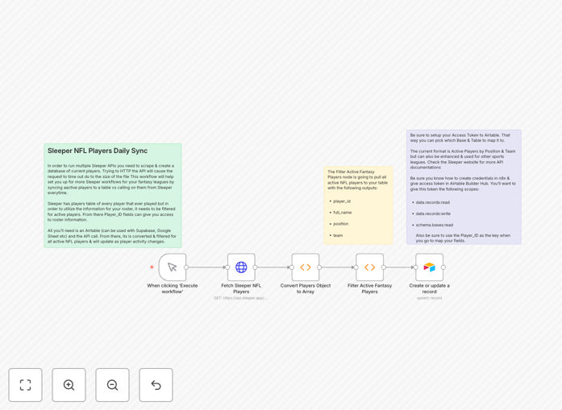
Task: Select the yellow Filter Active Fantasy Players sticky note
Action: pyautogui.click(x=359, y=205)
